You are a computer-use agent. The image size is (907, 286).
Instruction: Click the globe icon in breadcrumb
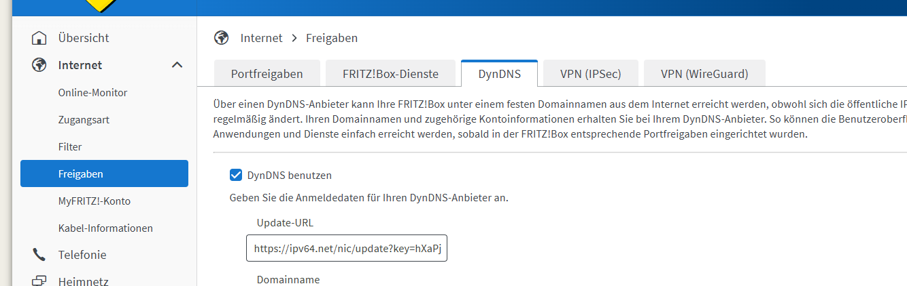coord(221,38)
